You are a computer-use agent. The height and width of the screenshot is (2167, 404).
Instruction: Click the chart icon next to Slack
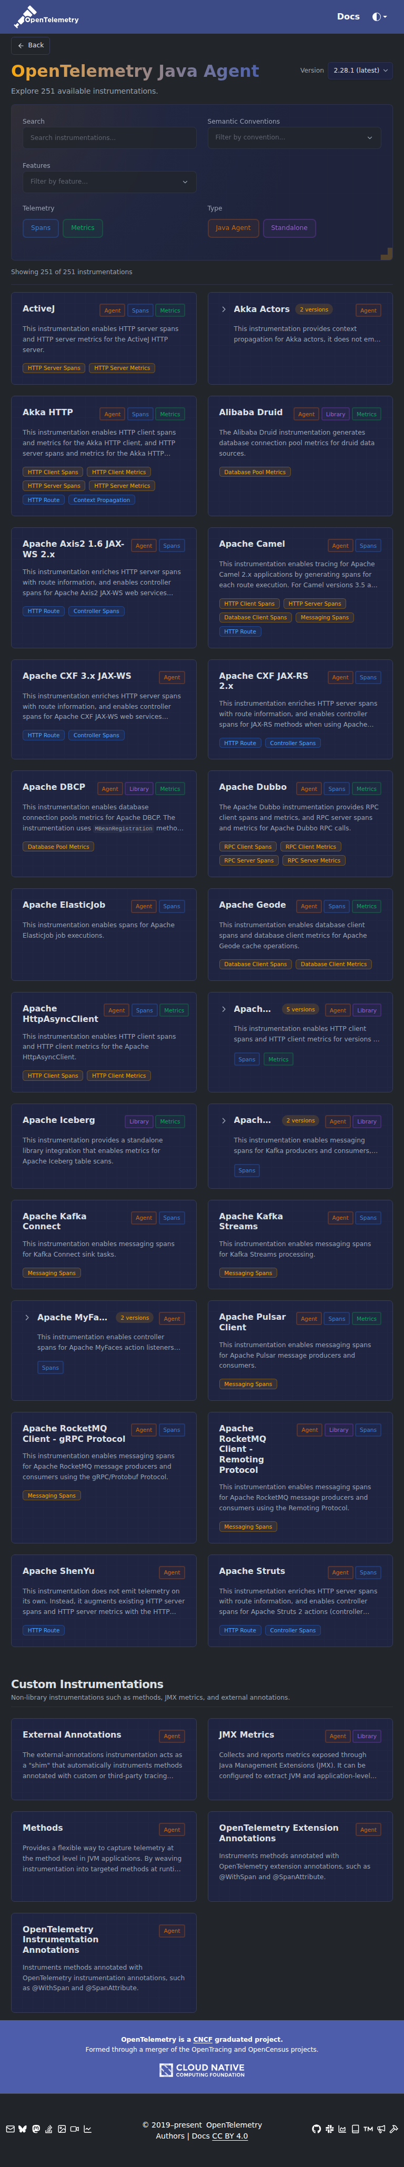342,2129
